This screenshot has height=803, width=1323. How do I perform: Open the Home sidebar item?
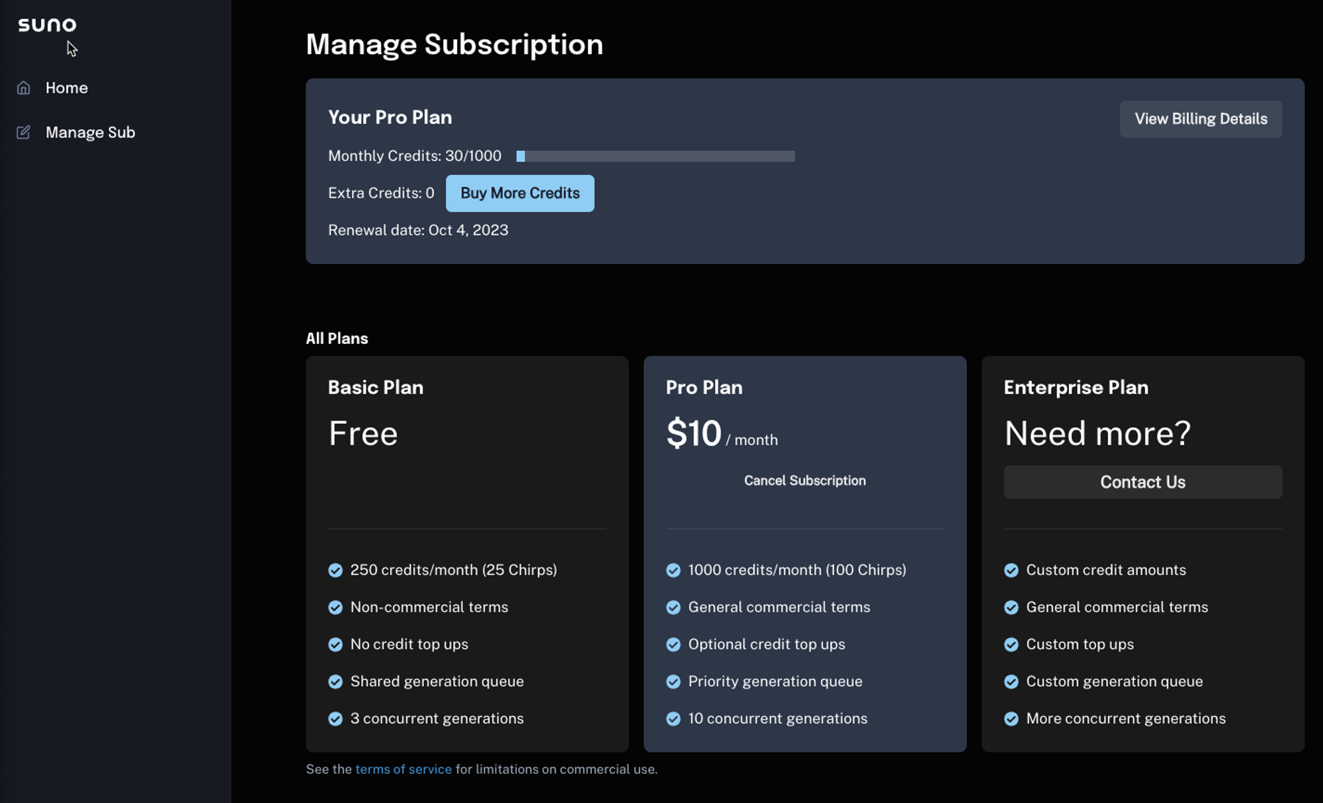(x=66, y=88)
